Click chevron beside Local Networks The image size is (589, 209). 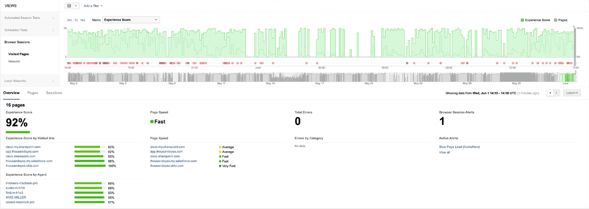tap(53, 81)
